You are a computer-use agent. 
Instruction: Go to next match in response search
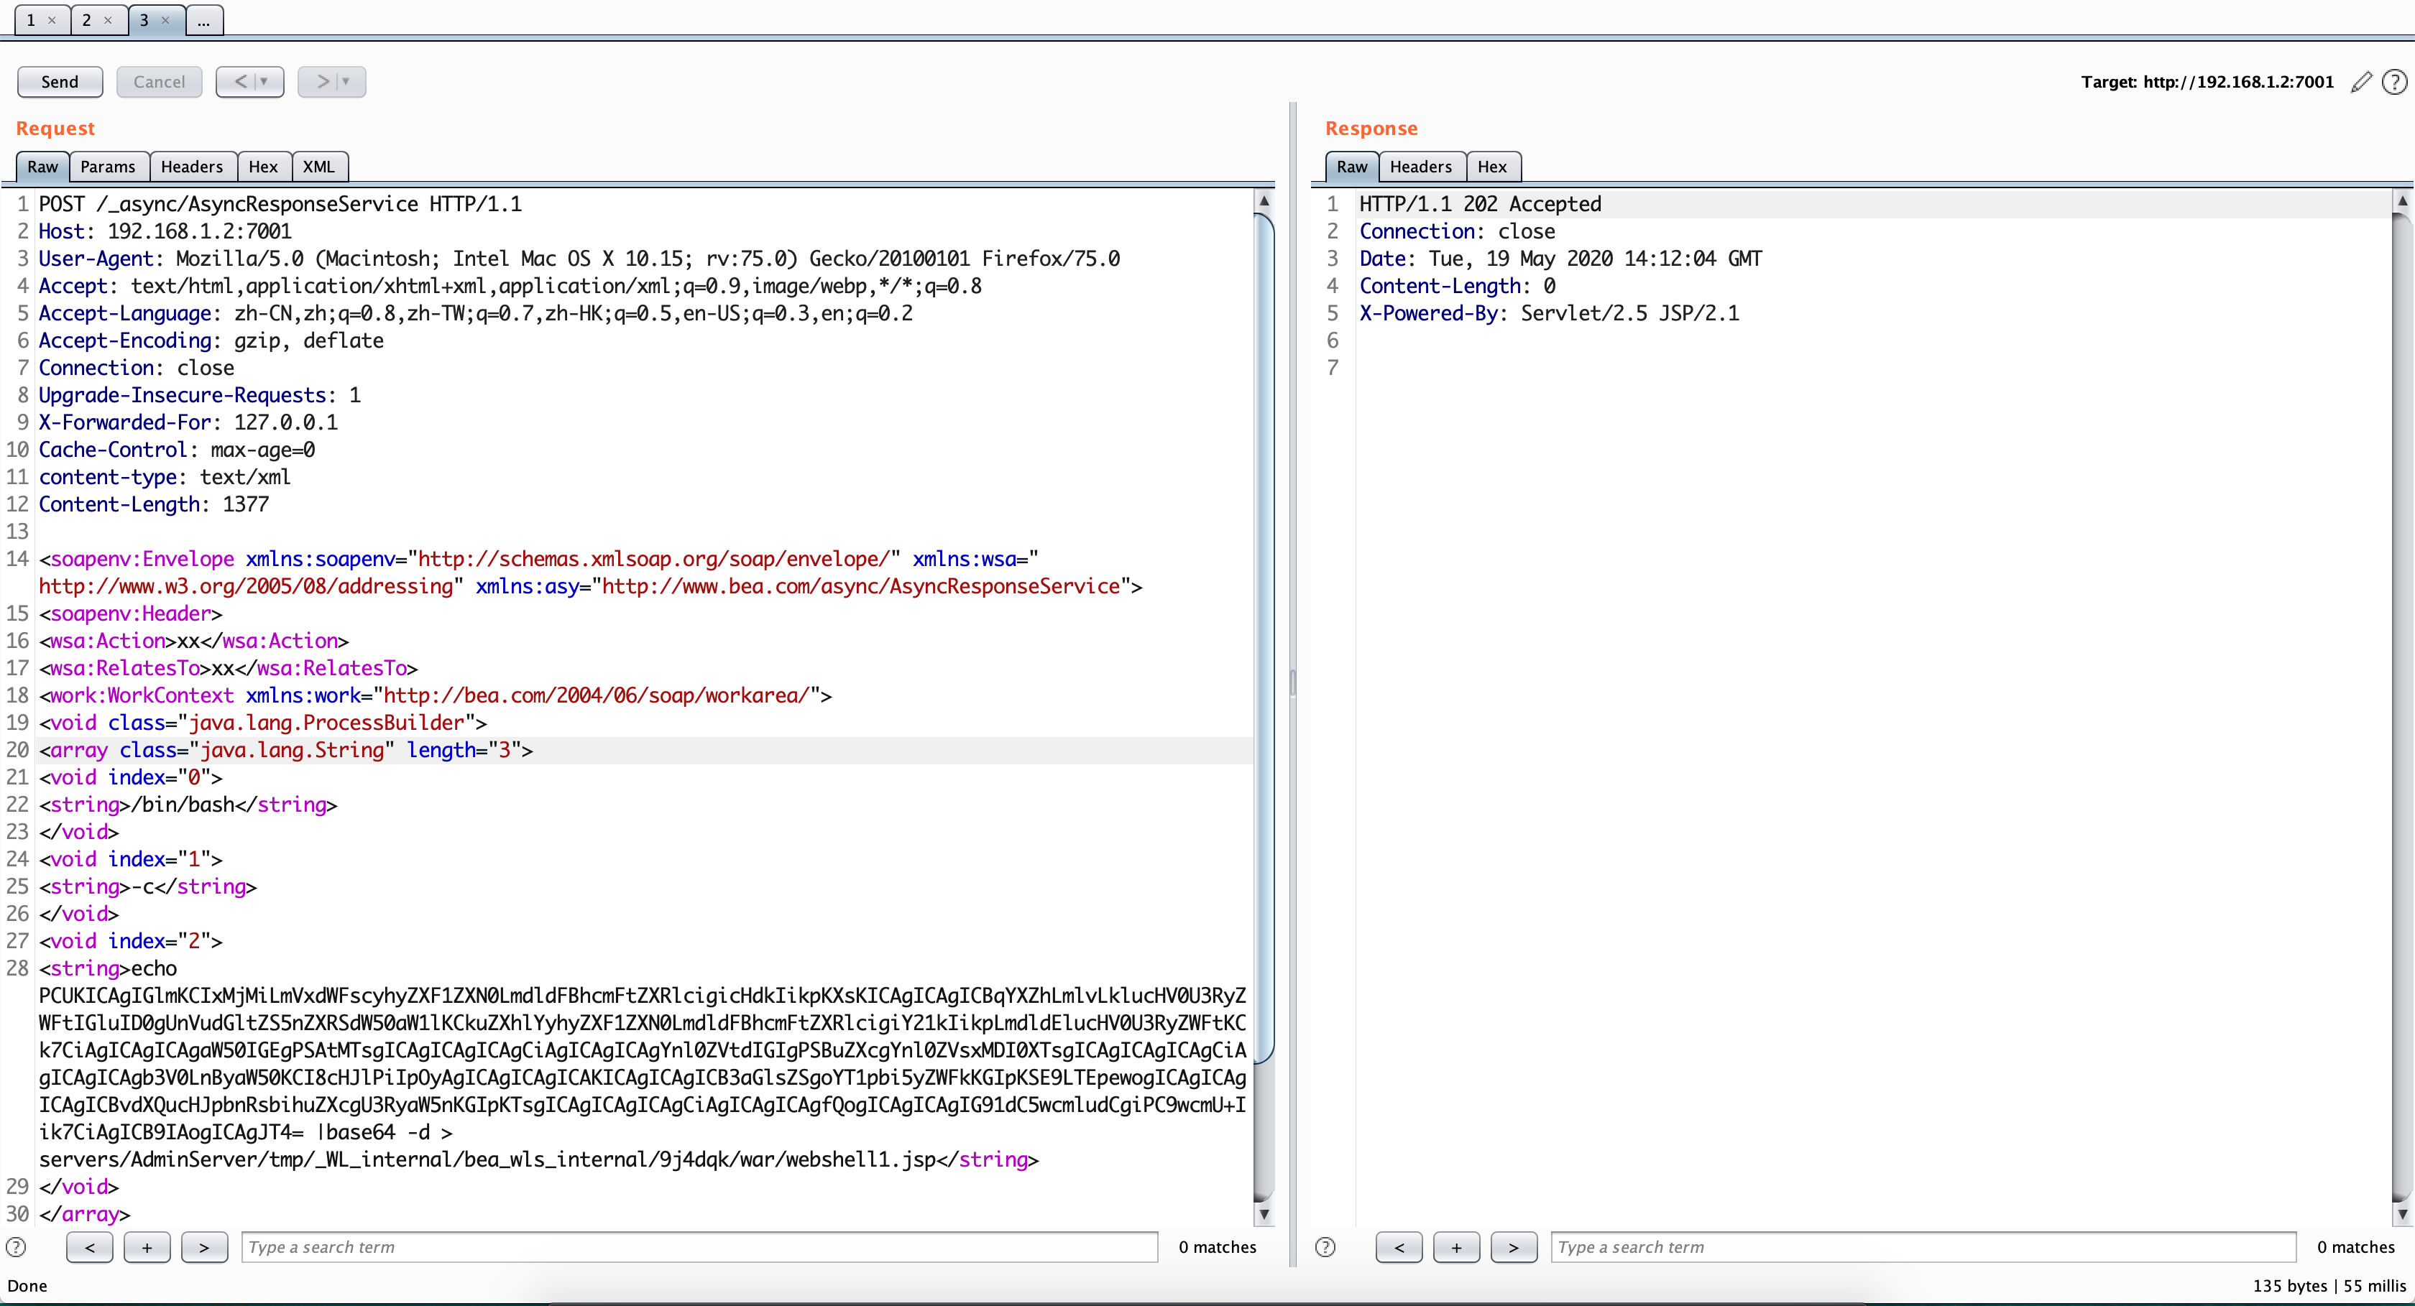point(1513,1247)
